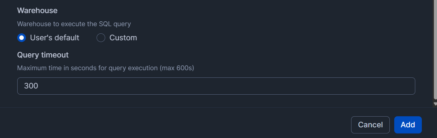Switch warehouse selection to Custom
The height and width of the screenshot is (138, 437).
click(101, 38)
